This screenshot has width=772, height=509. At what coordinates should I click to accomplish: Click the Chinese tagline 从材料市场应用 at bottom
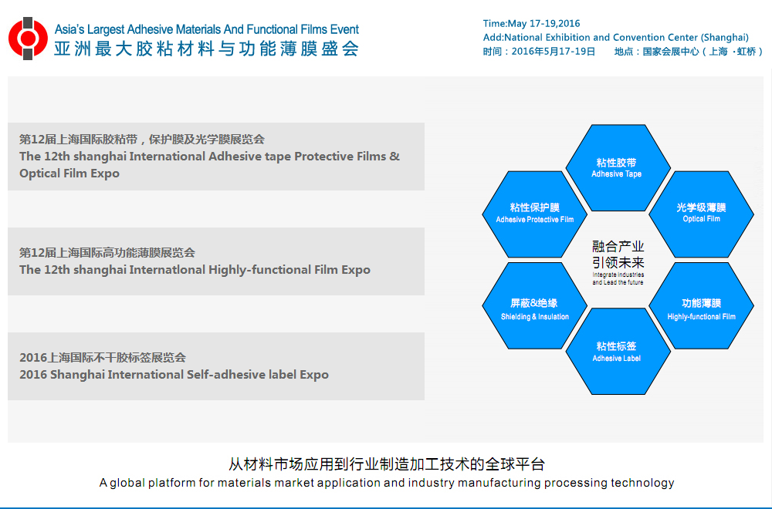[386, 464]
